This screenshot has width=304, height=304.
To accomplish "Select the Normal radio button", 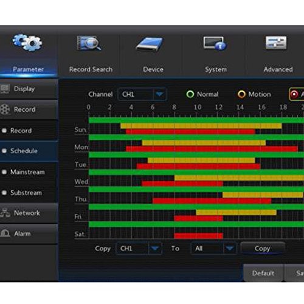I will click(190, 94).
